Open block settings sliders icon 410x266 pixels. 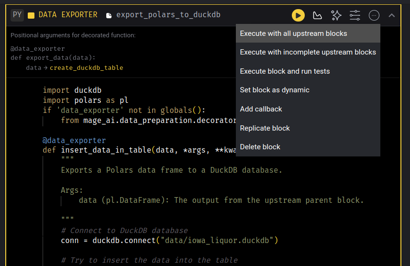[355, 15]
